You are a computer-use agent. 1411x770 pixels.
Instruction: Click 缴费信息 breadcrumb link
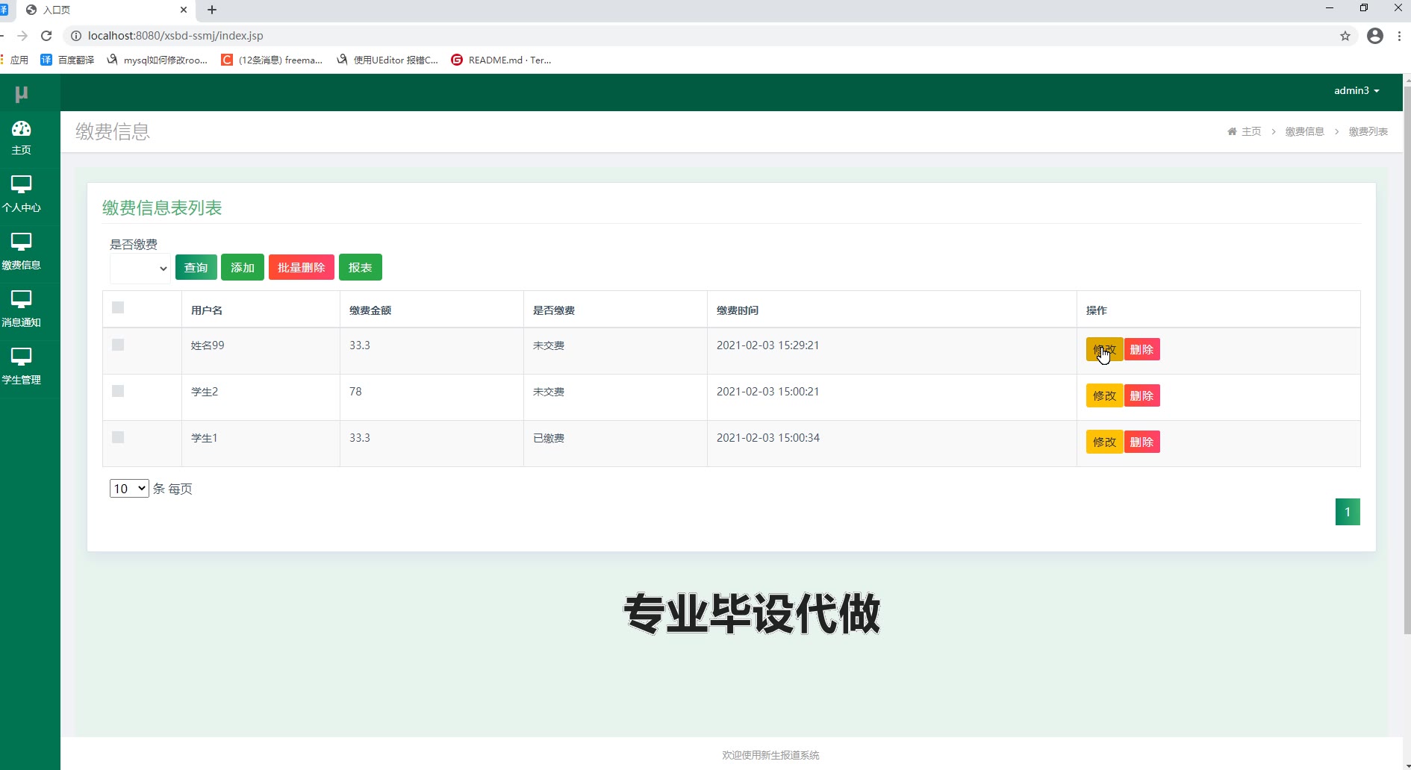coord(1304,131)
